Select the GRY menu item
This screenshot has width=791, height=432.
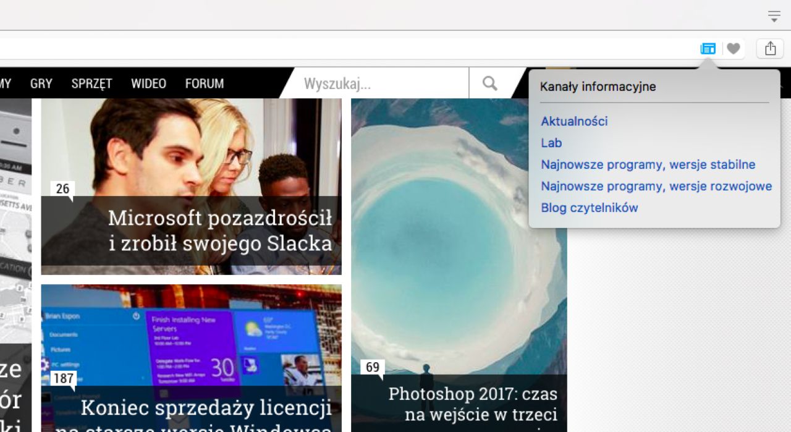coord(41,83)
